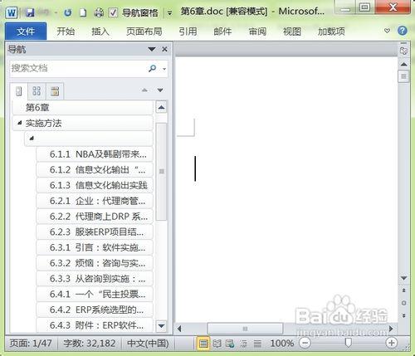The width and height of the screenshot is (415, 356).
Task: Click the quick print icon in toolbar
Action: tap(99, 12)
